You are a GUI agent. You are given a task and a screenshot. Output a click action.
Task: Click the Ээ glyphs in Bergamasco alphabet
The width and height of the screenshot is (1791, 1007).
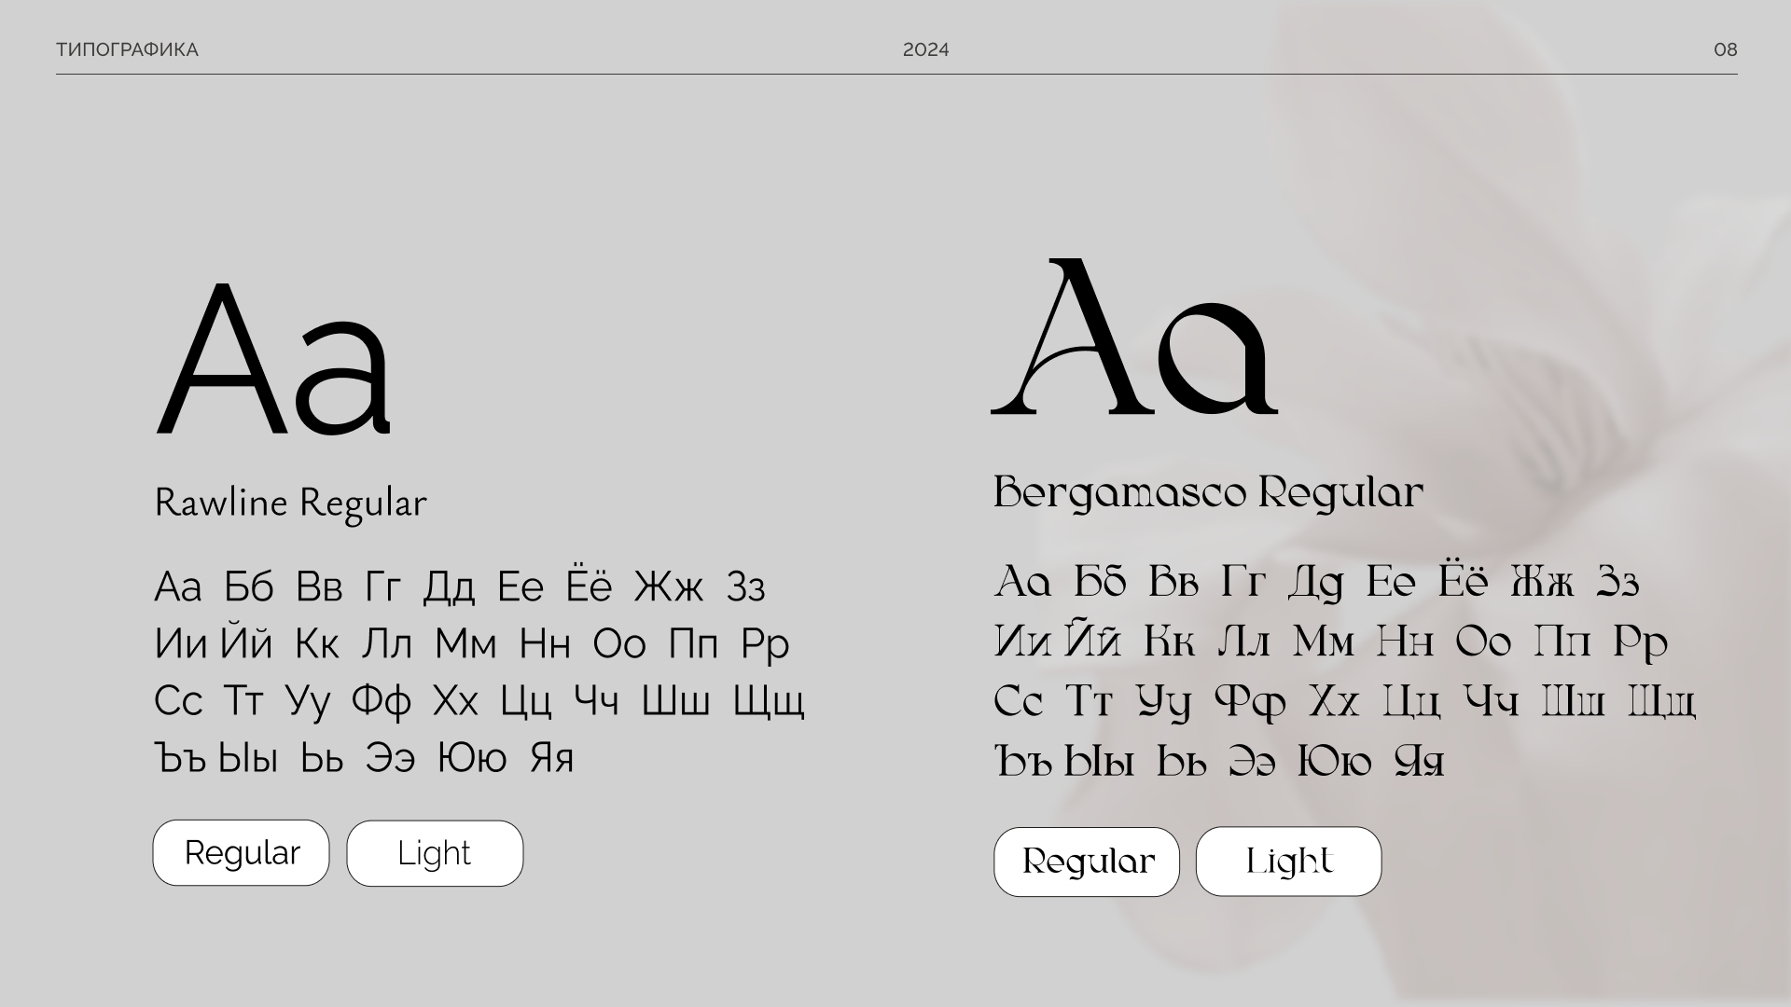click(1251, 762)
